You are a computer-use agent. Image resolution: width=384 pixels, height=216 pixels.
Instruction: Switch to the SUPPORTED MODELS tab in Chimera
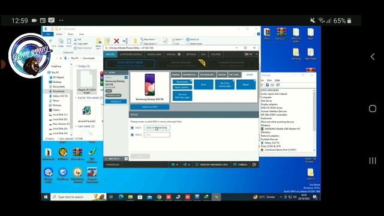coord(131,55)
